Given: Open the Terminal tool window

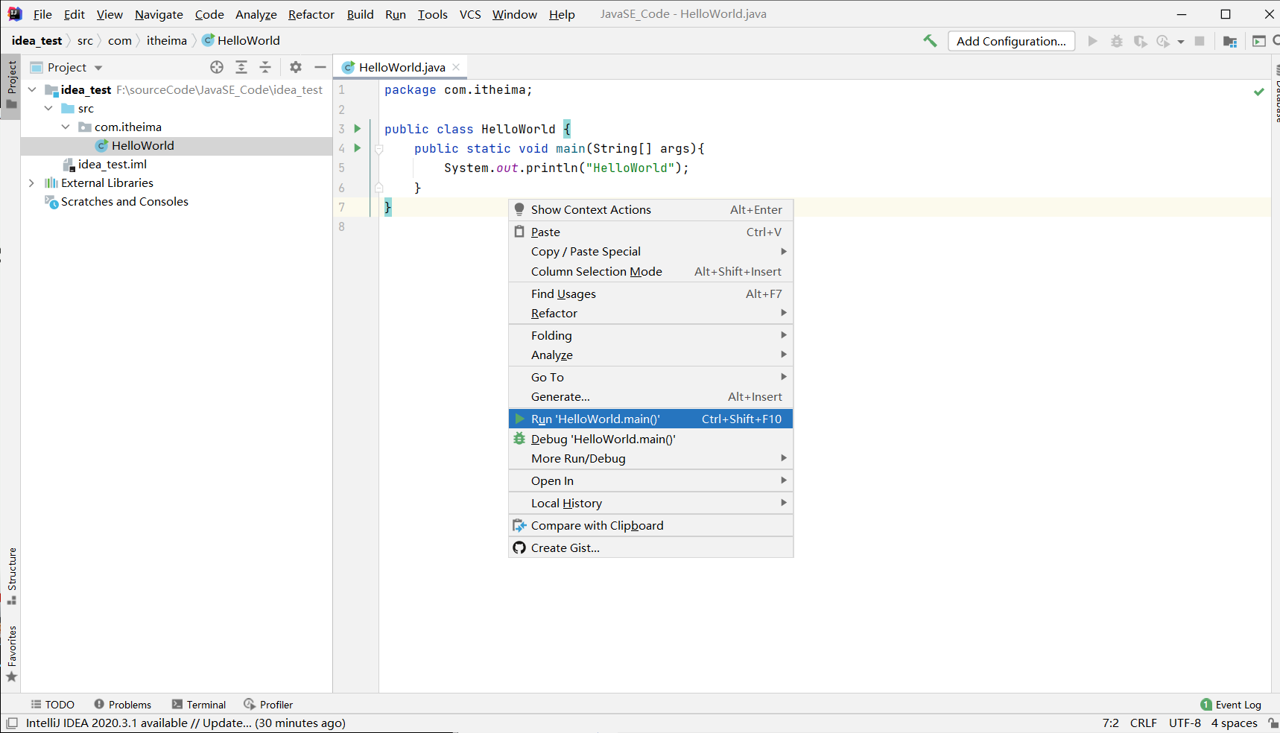Looking at the screenshot, I should point(199,705).
